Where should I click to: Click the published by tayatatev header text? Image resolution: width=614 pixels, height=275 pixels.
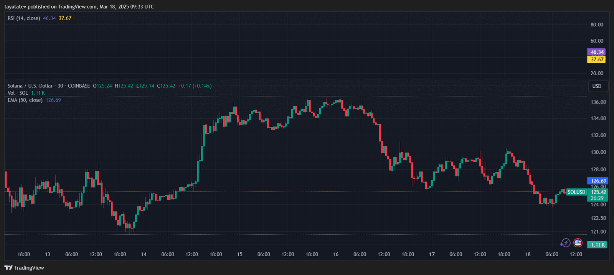tap(79, 7)
